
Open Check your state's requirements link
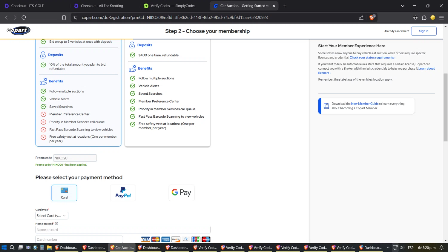click(x=372, y=58)
